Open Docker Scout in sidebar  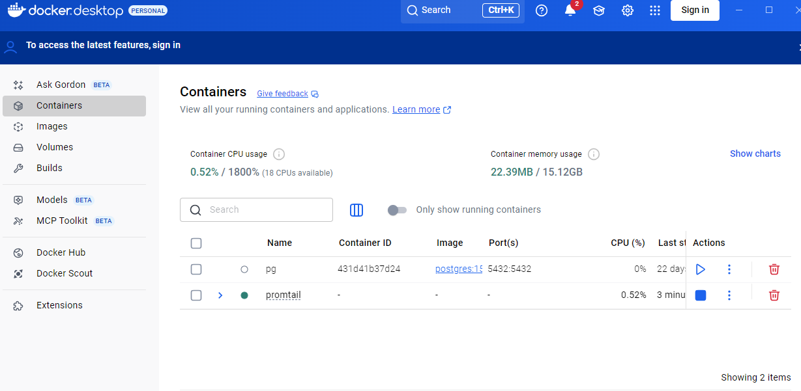tap(74, 273)
